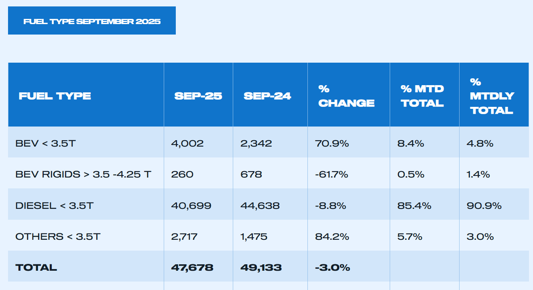533x290 pixels.
Task: Select the TOTAL row label
Action: point(36,268)
